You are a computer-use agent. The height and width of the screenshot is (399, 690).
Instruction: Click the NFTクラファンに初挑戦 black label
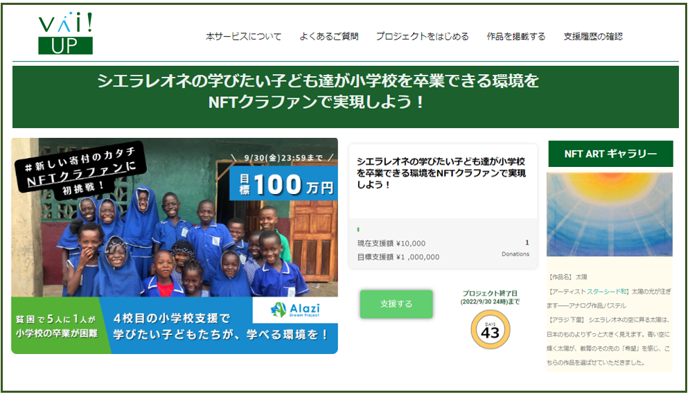coord(80,169)
